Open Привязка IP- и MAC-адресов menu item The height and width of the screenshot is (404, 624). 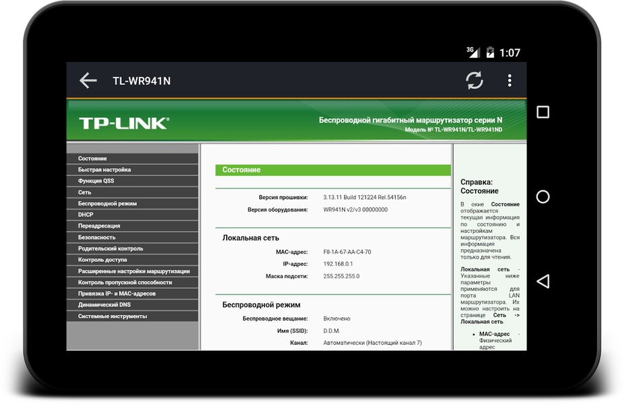pos(132,294)
